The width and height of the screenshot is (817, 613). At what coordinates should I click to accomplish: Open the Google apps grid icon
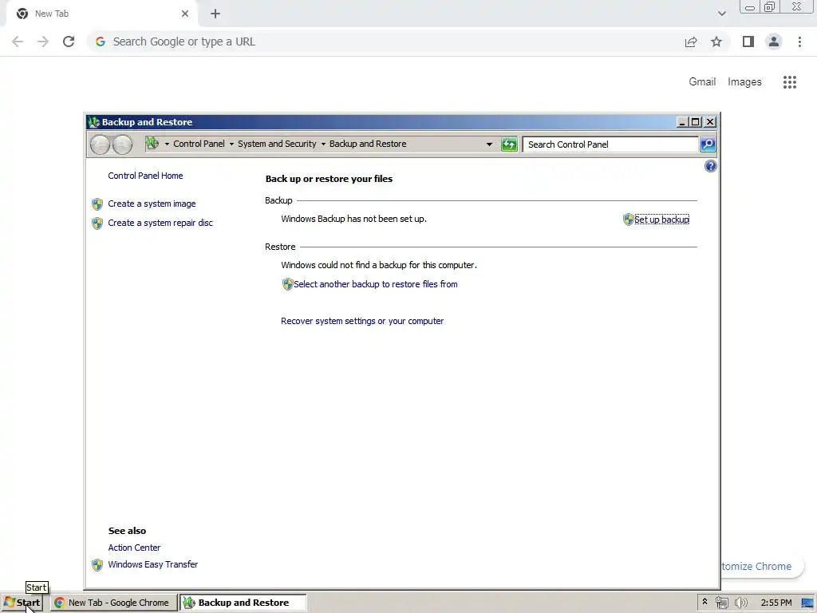pos(789,82)
